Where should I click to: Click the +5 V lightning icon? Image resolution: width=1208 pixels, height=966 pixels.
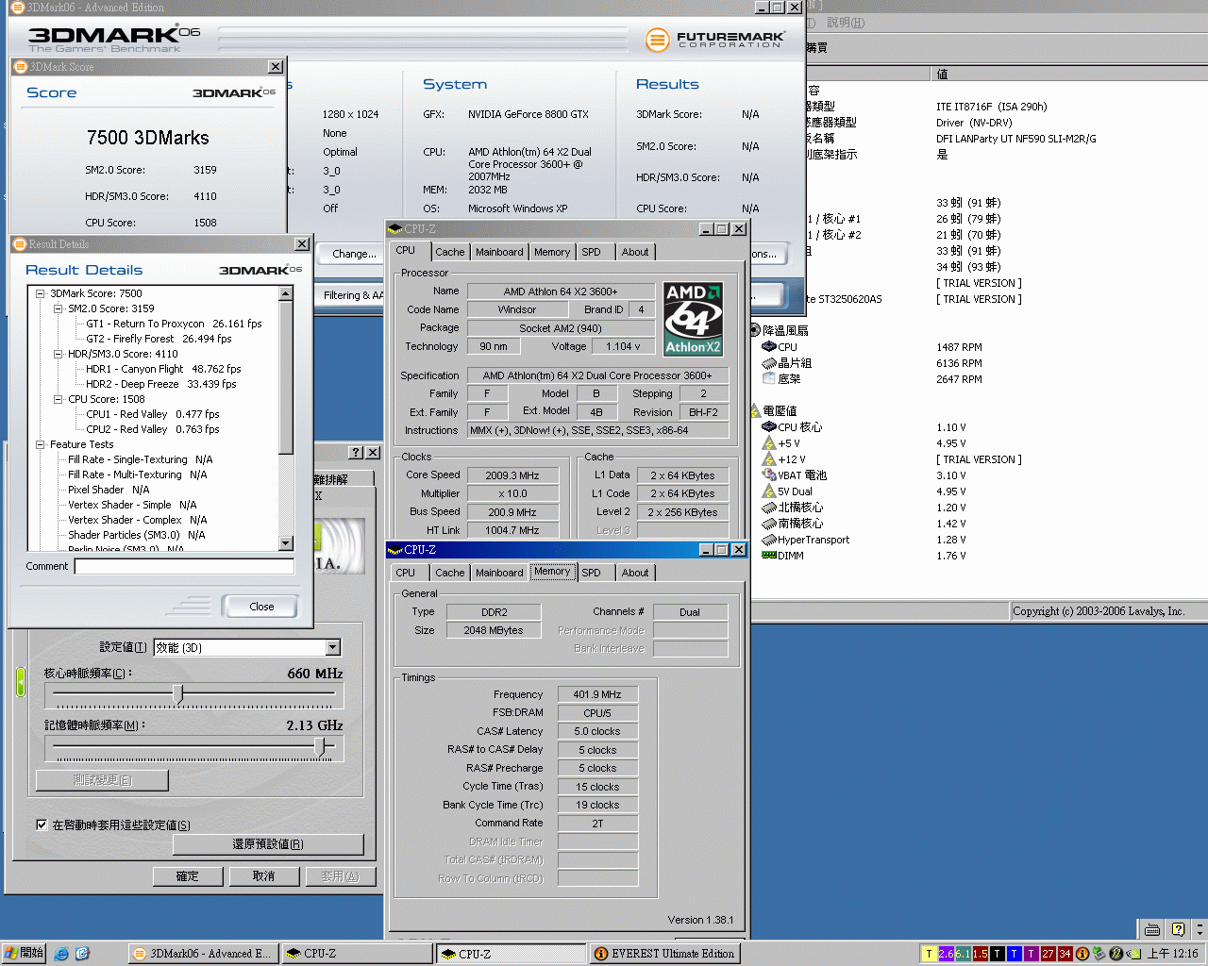coord(769,443)
